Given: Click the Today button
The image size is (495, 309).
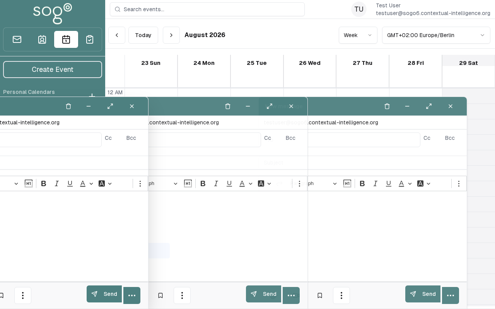Looking at the screenshot, I should coord(143,35).
